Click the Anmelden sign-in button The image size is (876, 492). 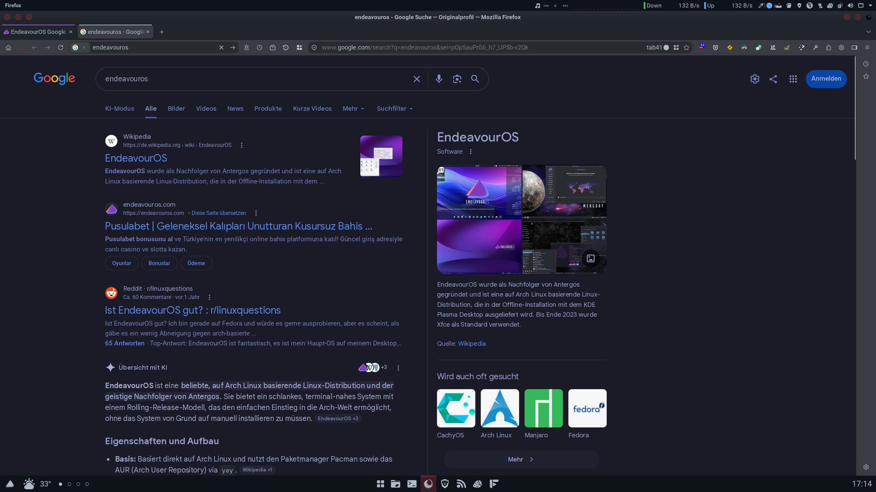[826, 79]
